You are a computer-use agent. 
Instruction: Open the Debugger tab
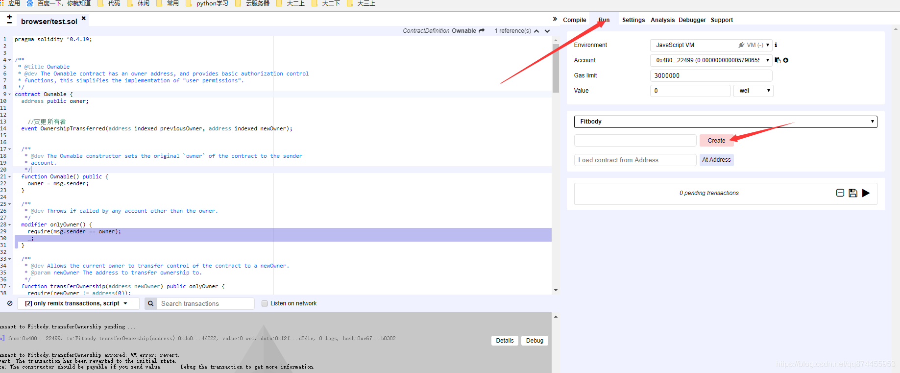click(692, 20)
